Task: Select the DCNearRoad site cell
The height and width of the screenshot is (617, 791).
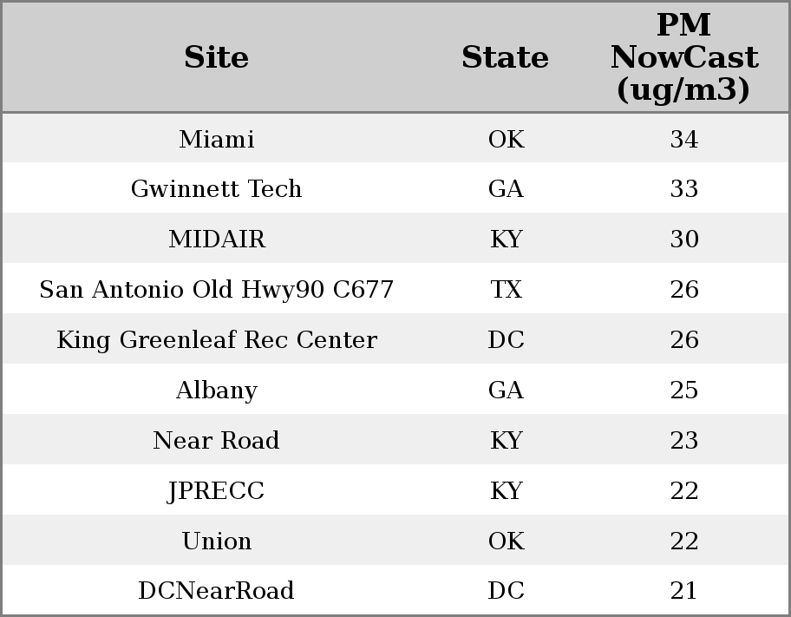Action: [x=216, y=590]
